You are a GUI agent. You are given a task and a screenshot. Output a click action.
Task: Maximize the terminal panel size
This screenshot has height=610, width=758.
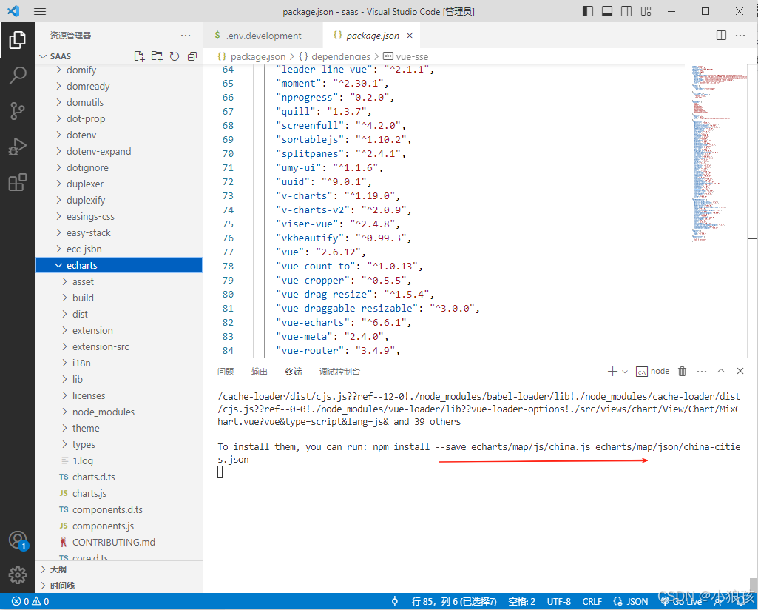(721, 371)
